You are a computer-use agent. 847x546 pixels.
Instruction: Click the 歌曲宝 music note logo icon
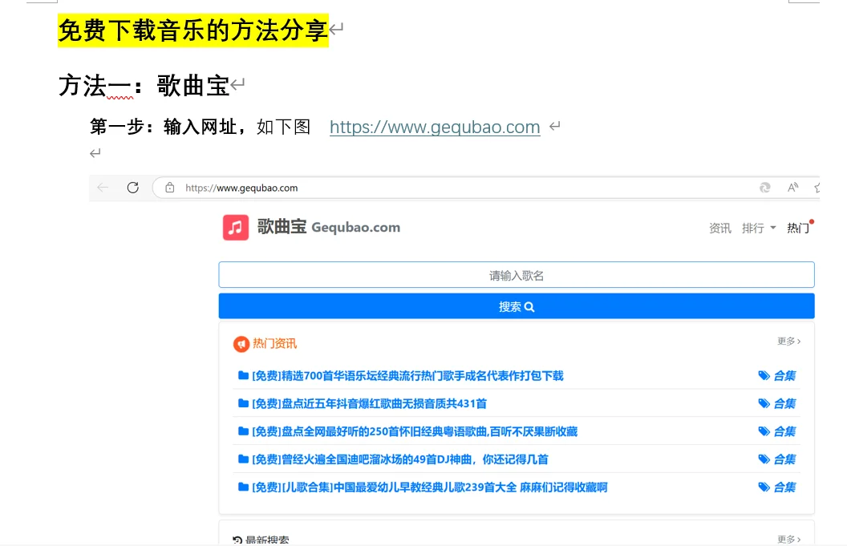(x=236, y=227)
